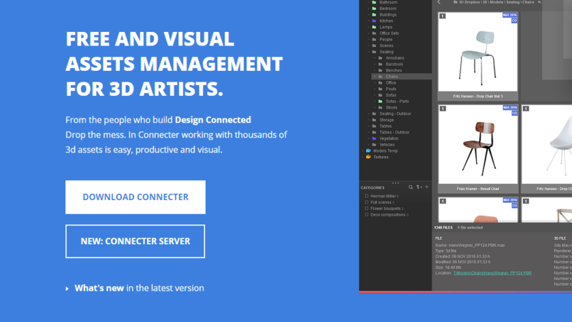The height and width of the screenshot is (322, 572).
Task: Click the search icon in Categories panel
Action: (x=411, y=187)
